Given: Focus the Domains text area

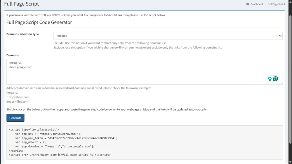Looking at the screenshot, I should (145, 72).
